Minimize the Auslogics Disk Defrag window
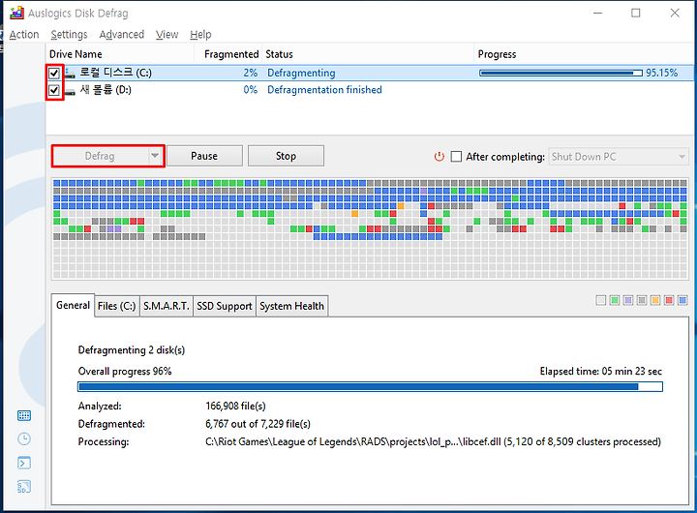Image resolution: width=697 pixels, height=513 pixels. (x=597, y=13)
